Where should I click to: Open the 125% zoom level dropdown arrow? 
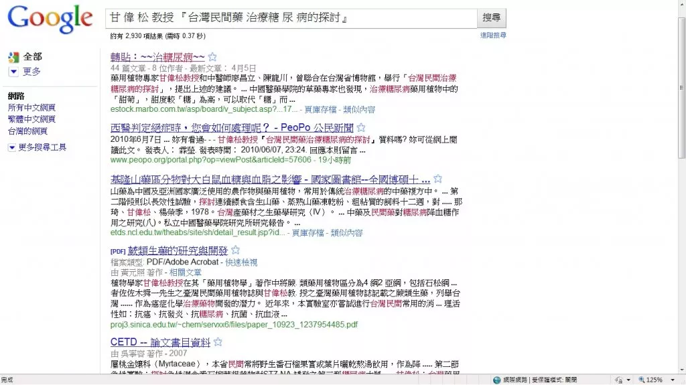tap(673, 380)
